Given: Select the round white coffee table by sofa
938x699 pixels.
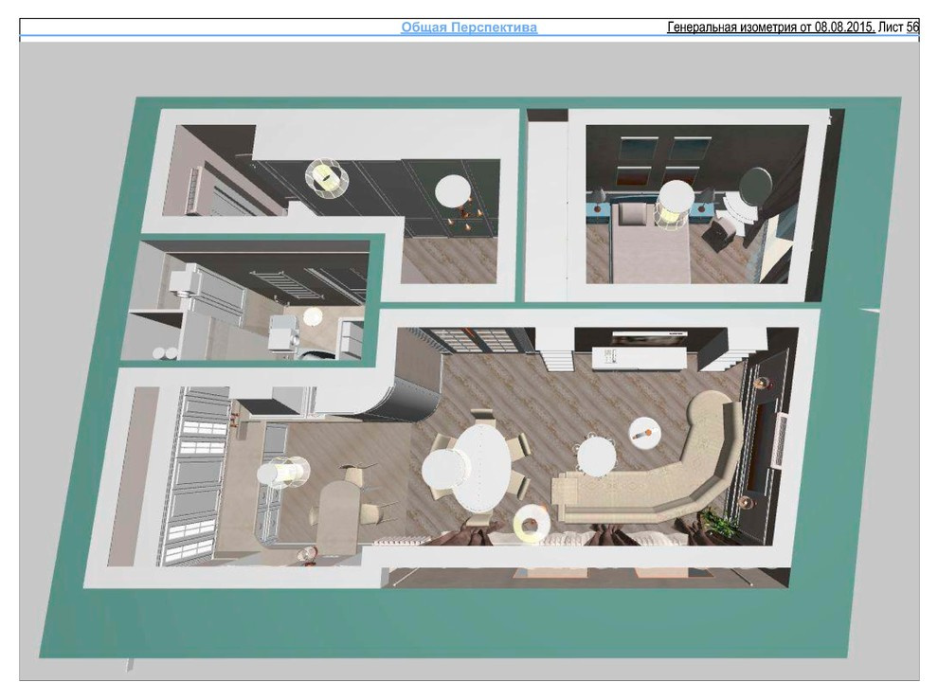Looking at the screenshot, I should coord(596,457).
